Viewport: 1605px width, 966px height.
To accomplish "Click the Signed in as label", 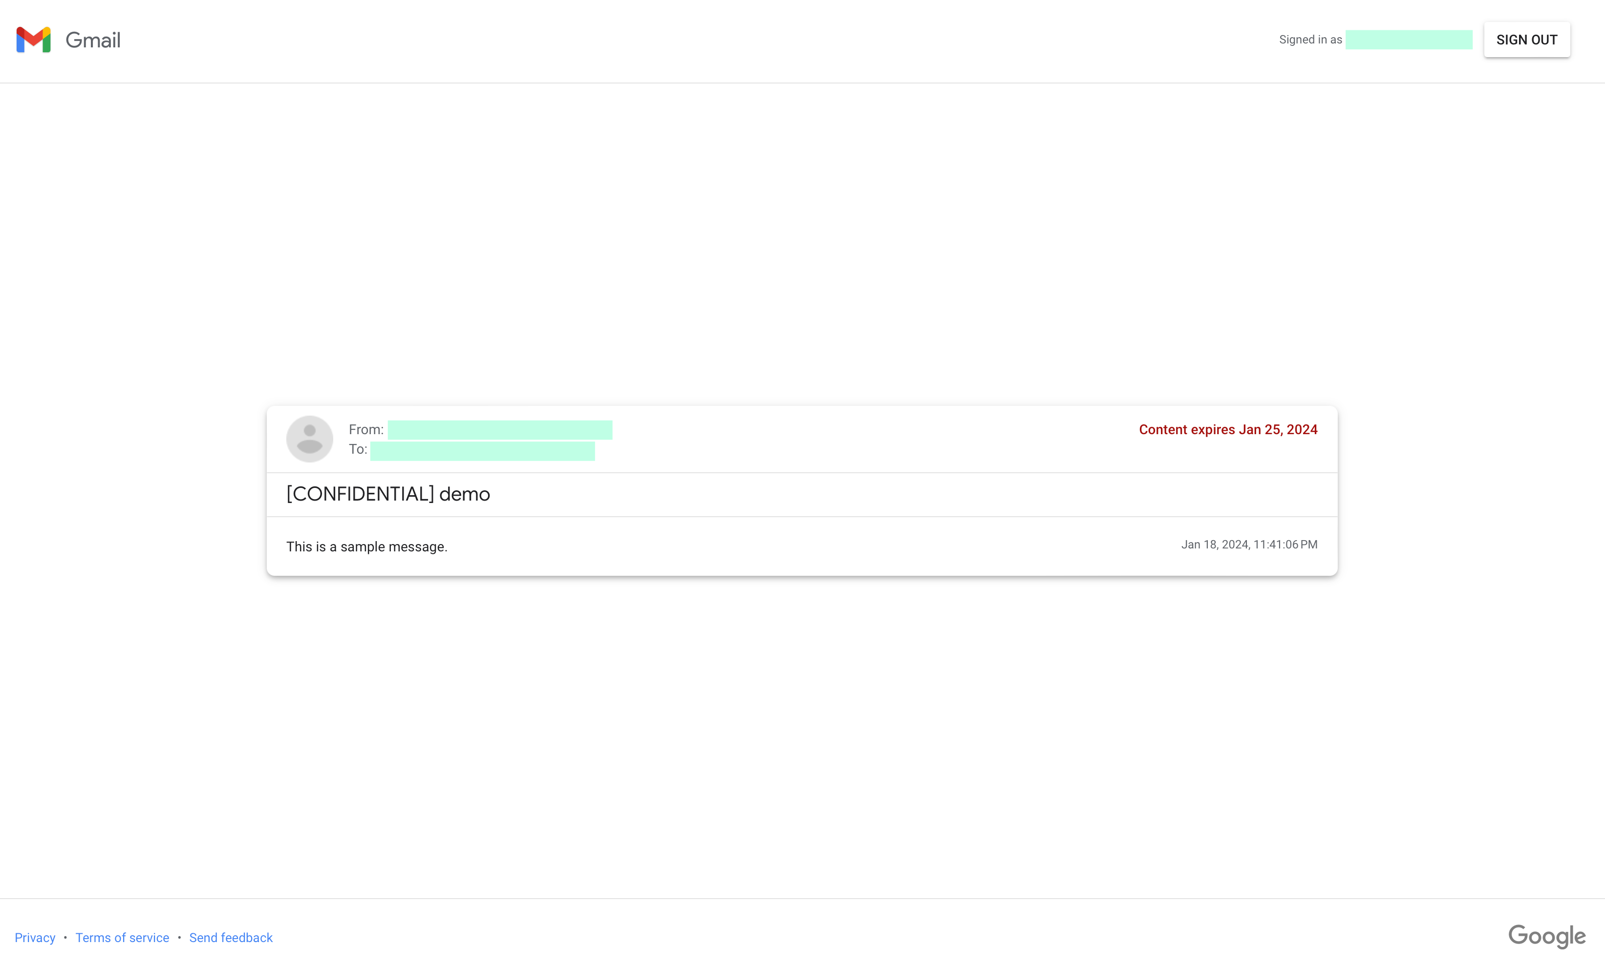I will click(x=1310, y=40).
